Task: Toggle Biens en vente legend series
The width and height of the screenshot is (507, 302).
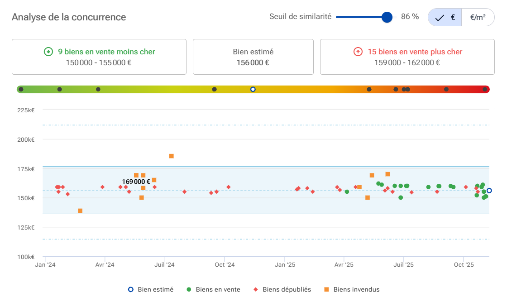Action: pyautogui.click(x=213, y=289)
